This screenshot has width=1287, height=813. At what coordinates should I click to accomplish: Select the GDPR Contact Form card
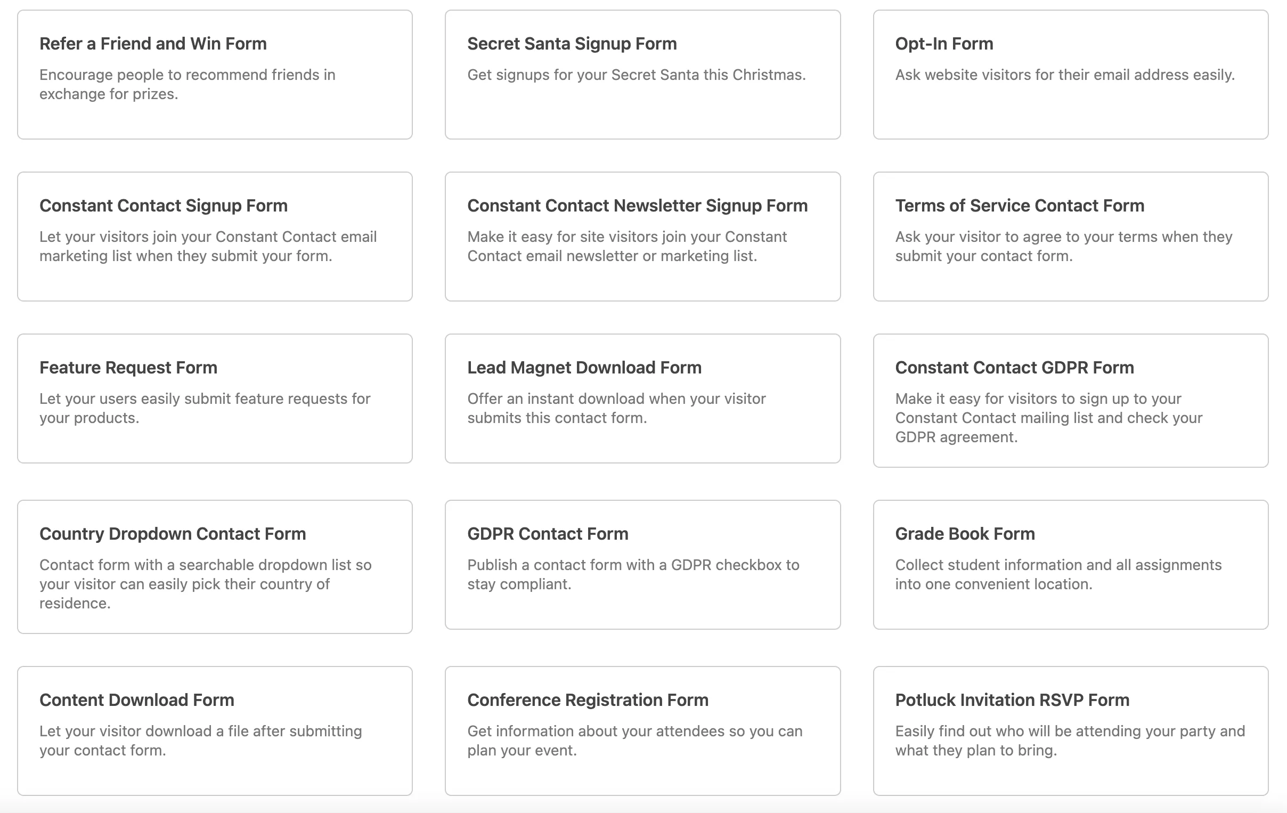[x=642, y=564]
